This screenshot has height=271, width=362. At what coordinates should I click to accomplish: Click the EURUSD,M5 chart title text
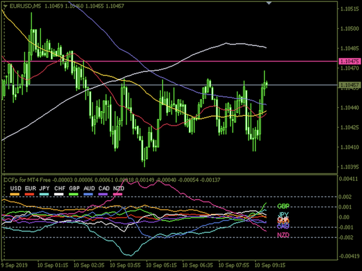pyautogui.click(x=24, y=6)
